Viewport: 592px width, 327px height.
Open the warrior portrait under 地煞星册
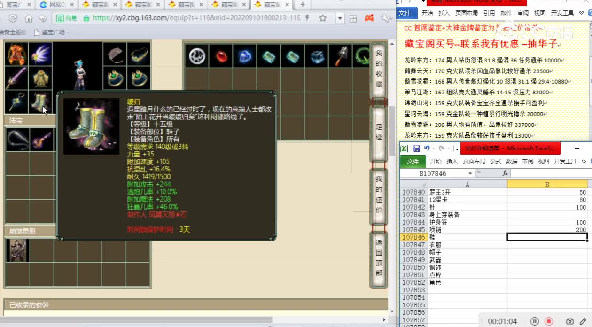tap(18, 250)
